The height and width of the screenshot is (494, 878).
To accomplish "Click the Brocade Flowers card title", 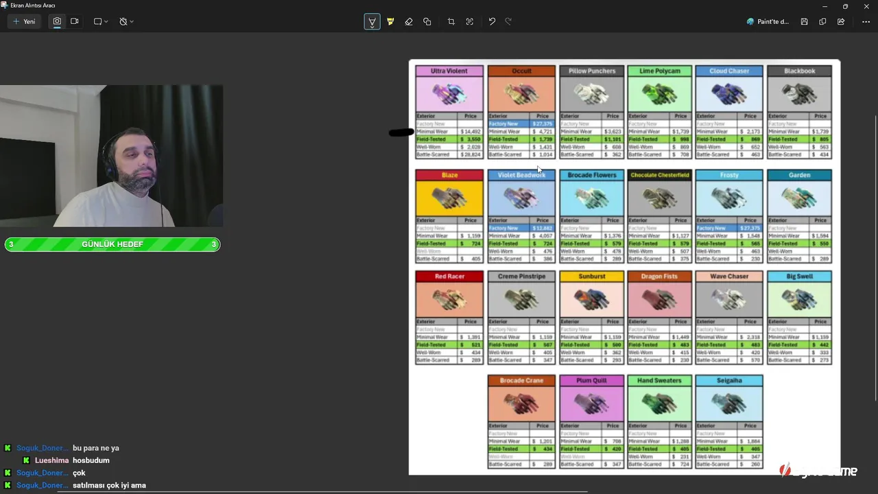I will pyautogui.click(x=591, y=175).
